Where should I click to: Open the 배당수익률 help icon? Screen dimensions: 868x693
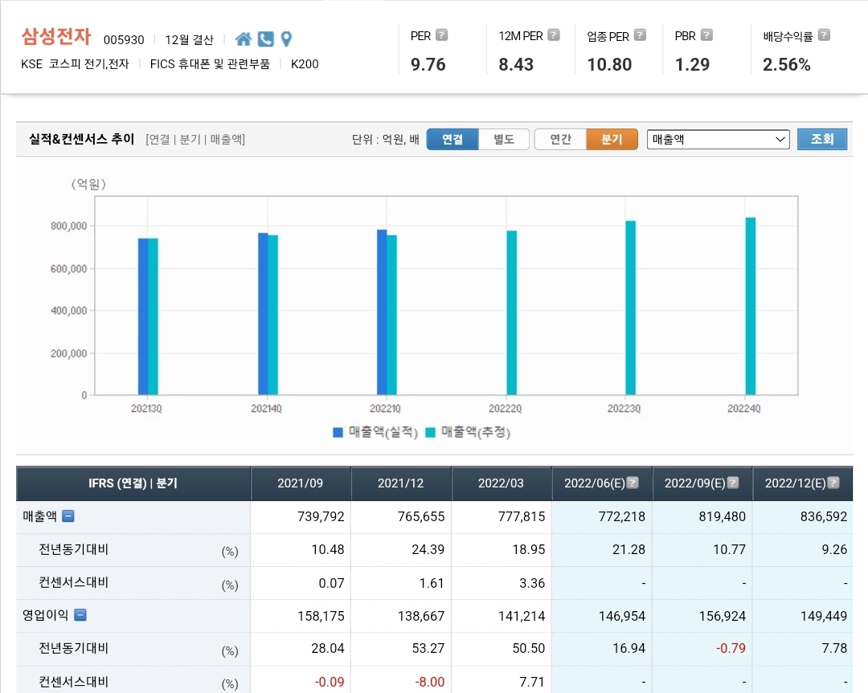824,35
